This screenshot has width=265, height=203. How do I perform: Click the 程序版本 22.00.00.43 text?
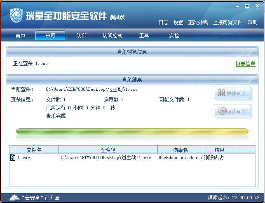[x=233, y=198]
